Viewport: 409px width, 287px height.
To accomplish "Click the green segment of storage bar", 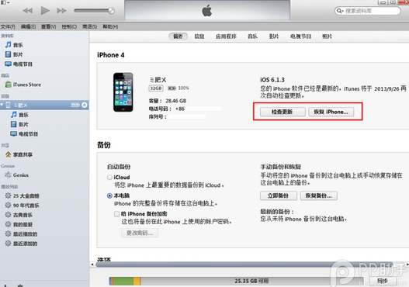I will [123, 281].
